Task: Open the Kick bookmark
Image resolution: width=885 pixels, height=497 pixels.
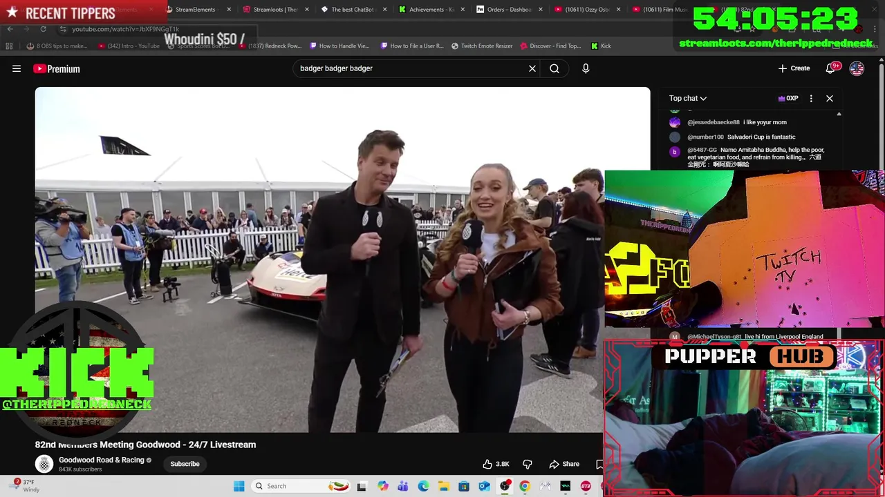Action: 601,46
